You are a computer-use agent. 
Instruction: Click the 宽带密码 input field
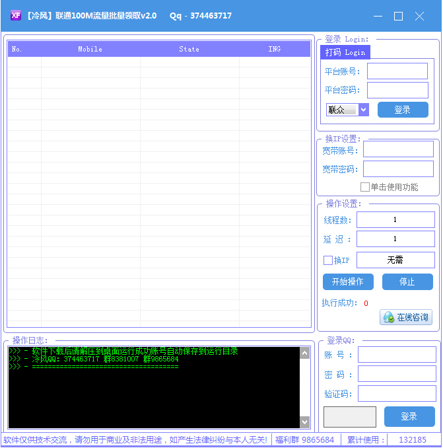coord(398,169)
